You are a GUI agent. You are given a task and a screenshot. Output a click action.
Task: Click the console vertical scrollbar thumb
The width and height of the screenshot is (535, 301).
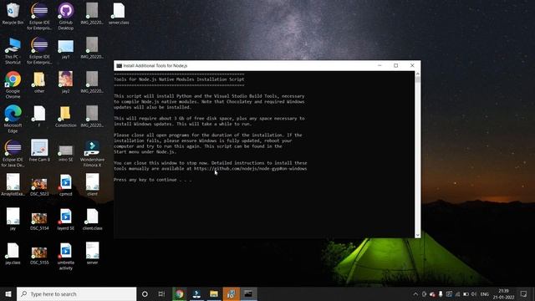(x=418, y=79)
